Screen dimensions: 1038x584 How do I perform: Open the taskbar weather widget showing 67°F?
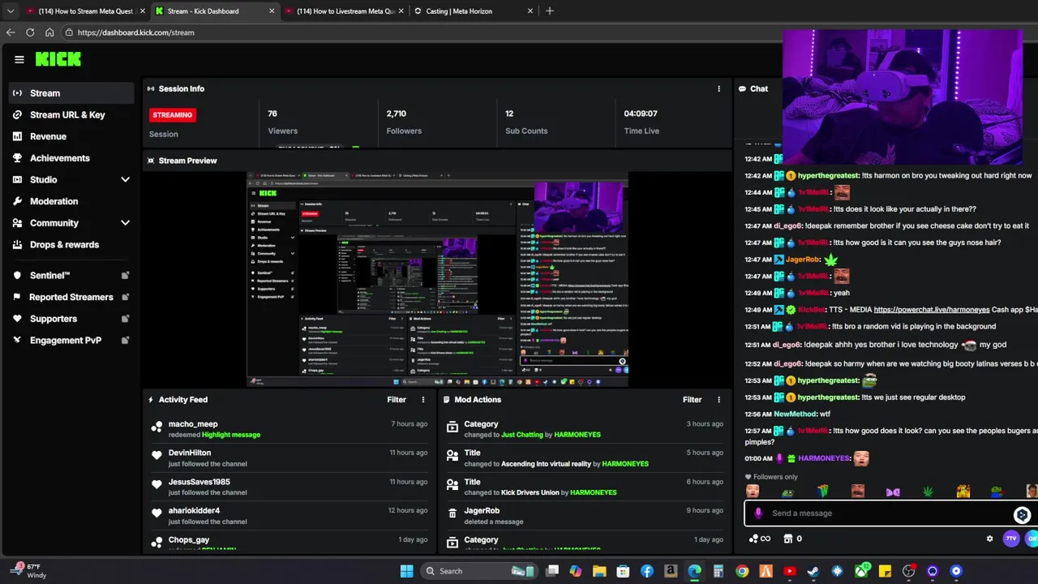[28, 571]
